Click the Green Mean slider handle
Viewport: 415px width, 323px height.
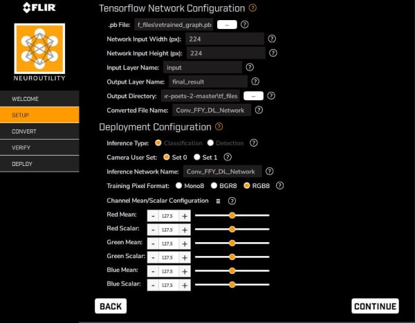[x=232, y=243]
